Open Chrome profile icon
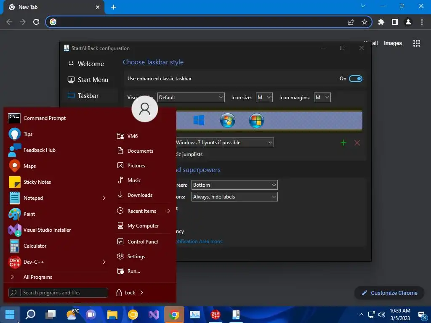The image size is (431, 323). (x=408, y=22)
